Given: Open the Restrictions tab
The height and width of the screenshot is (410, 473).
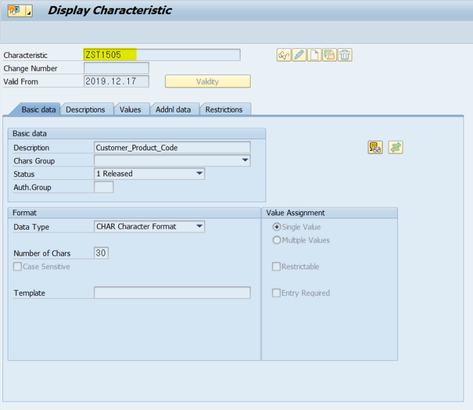Looking at the screenshot, I should click(x=224, y=109).
